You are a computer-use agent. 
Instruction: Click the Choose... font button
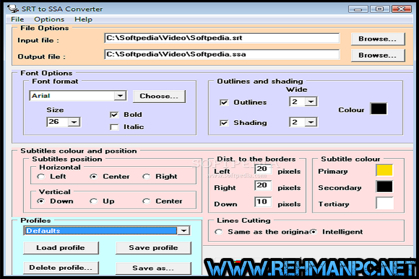point(159,96)
